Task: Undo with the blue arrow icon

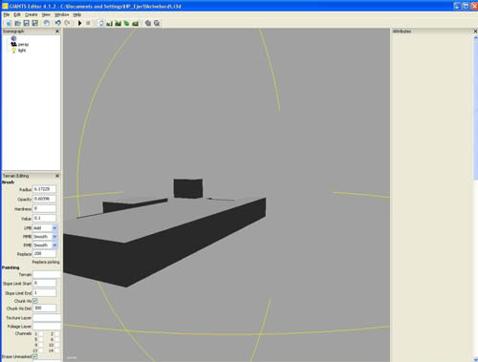Action: click(x=57, y=23)
